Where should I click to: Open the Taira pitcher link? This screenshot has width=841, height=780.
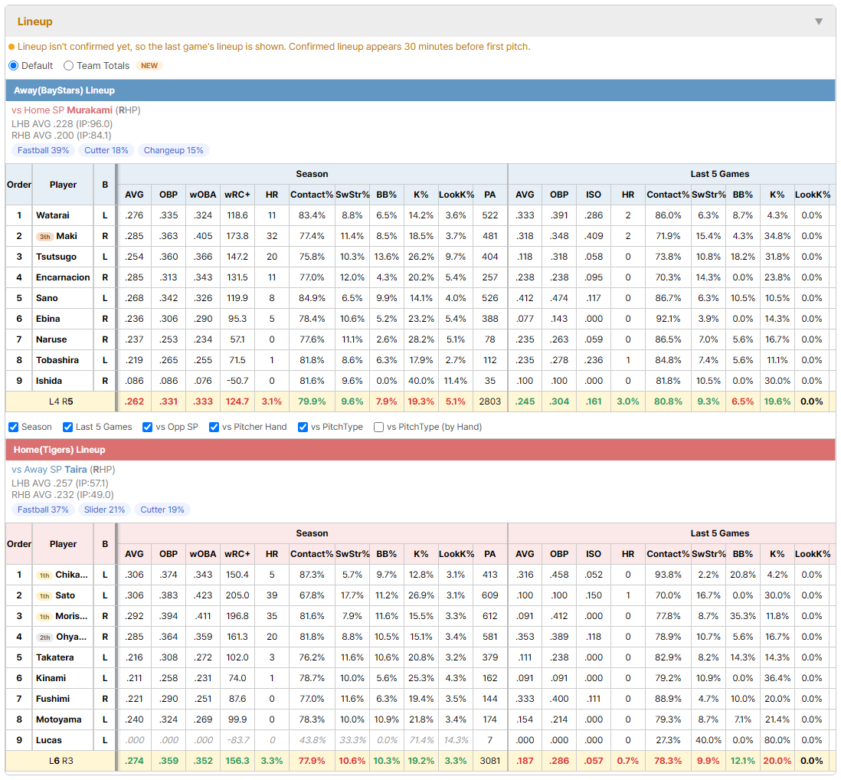76,470
